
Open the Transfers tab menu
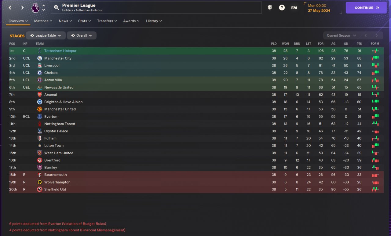(107, 21)
